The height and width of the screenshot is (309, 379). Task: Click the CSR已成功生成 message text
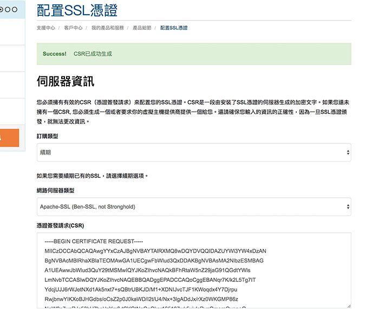tap(93, 54)
